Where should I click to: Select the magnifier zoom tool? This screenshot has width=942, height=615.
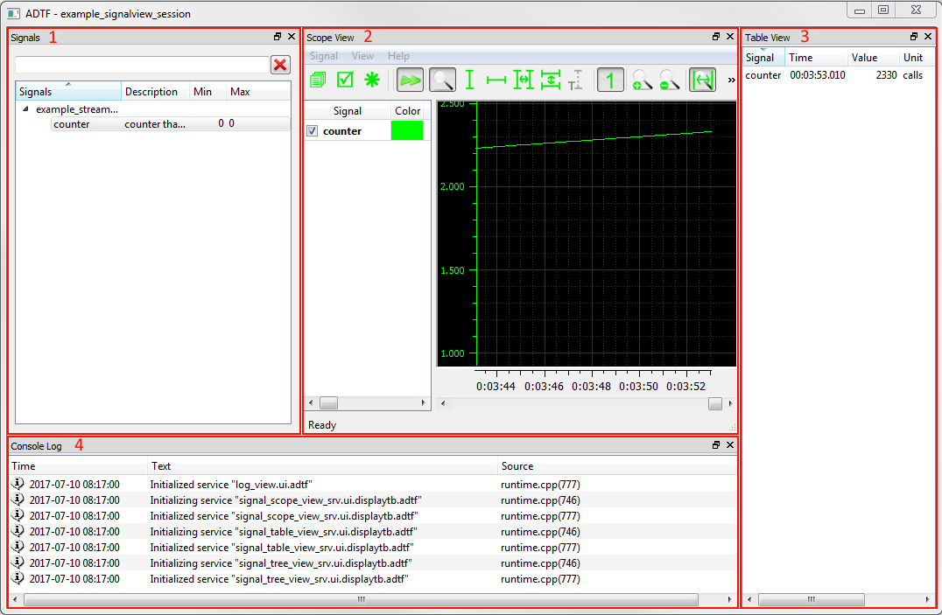[443, 80]
